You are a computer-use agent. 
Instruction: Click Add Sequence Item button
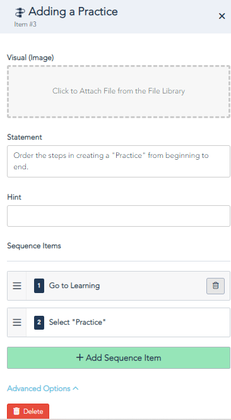tap(119, 357)
